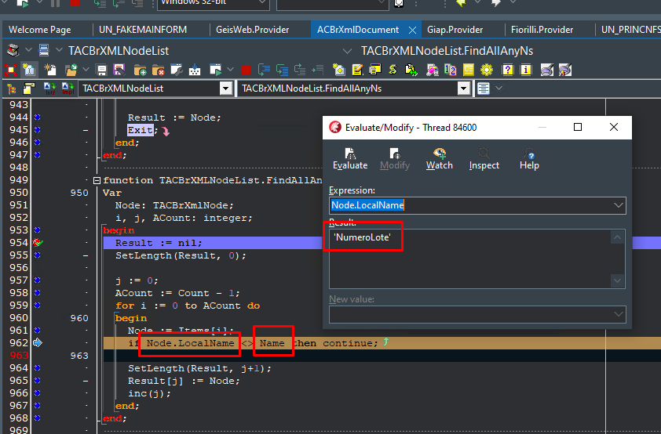Switch to the Giap.Provider tab

pos(455,30)
